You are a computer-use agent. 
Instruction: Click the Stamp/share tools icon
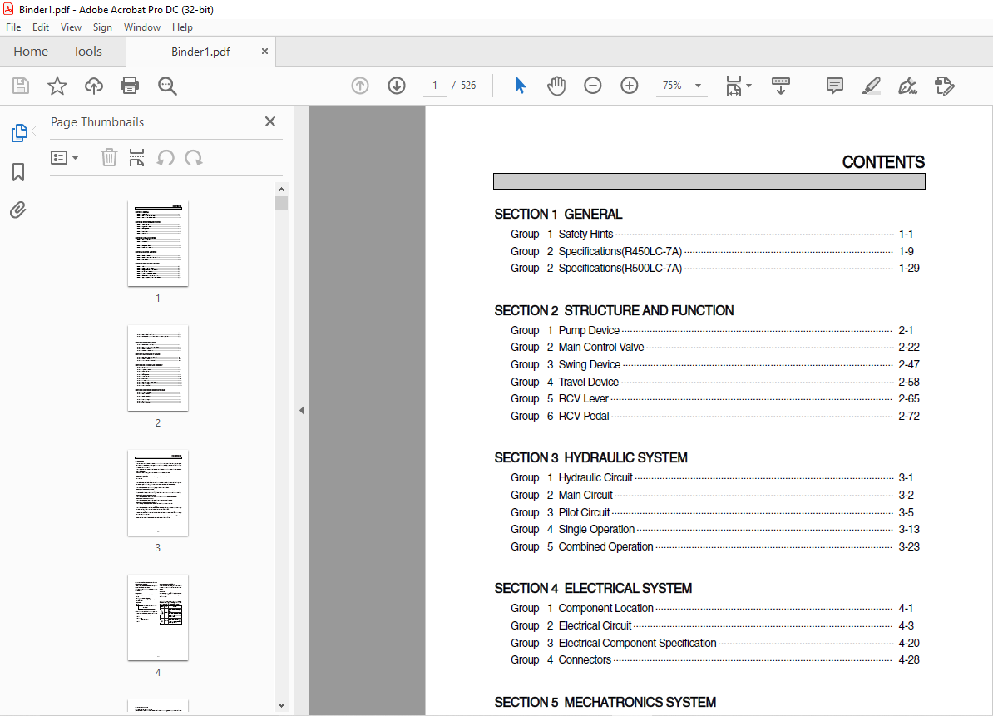944,86
